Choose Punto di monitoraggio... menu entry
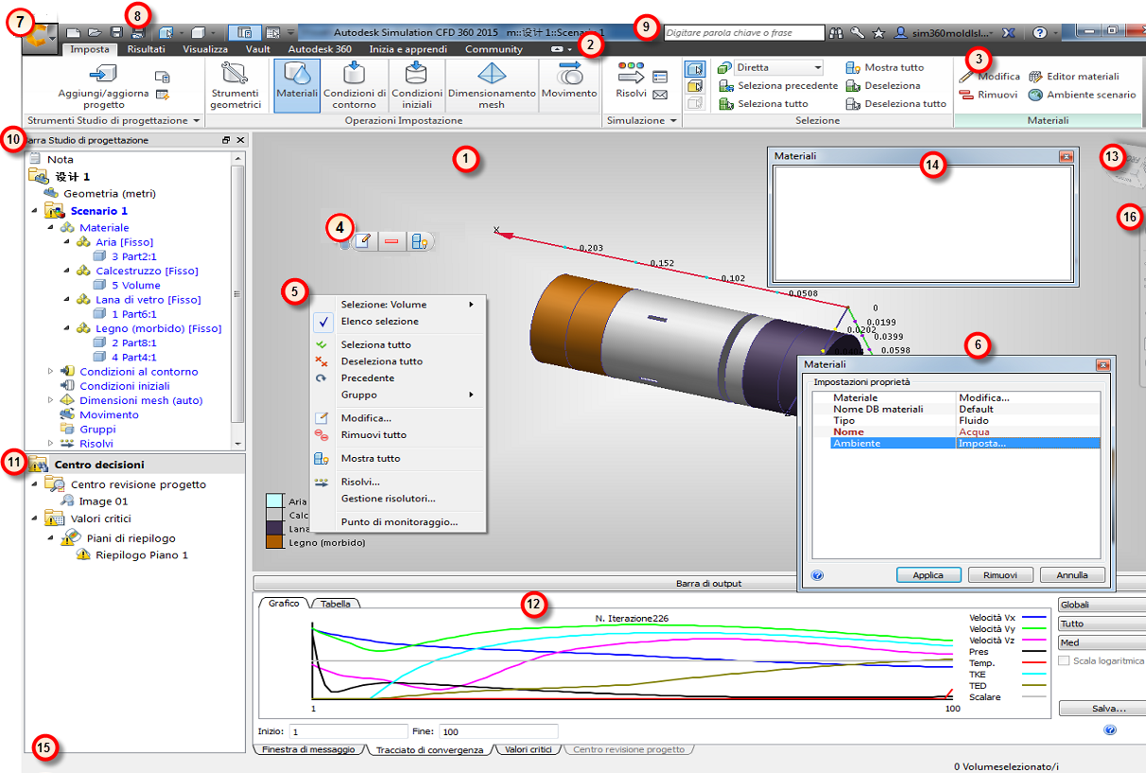Viewport: 1146px width, 773px height. [x=399, y=521]
